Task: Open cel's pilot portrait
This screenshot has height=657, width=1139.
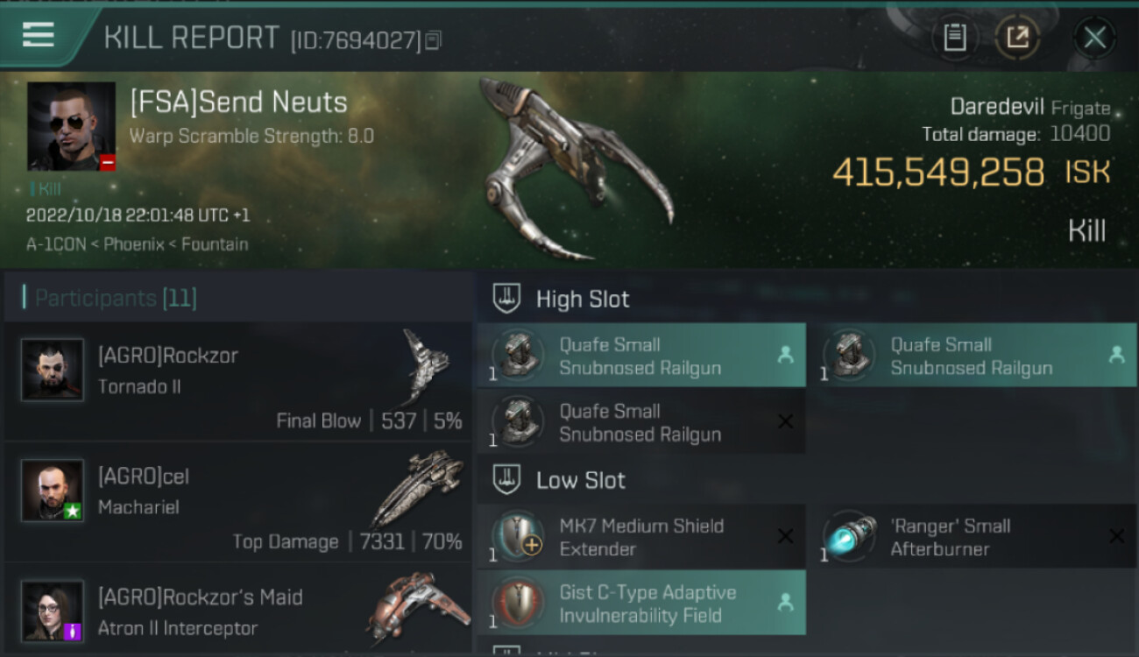Action: tap(53, 491)
